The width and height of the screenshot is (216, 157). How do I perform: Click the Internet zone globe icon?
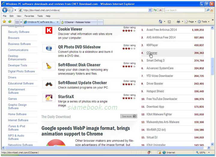point(164,152)
